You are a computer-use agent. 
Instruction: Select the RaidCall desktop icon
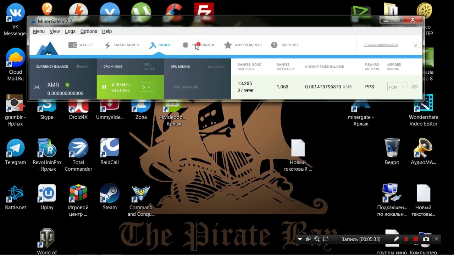110,152
